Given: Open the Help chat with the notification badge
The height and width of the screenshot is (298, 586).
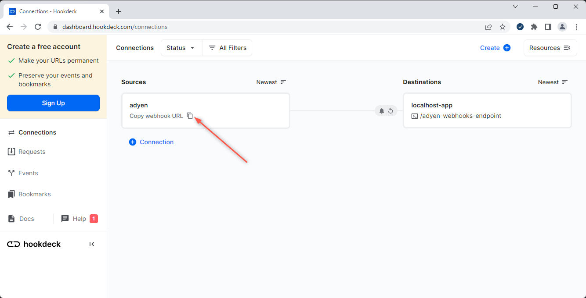Looking at the screenshot, I should pyautogui.click(x=79, y=218).
